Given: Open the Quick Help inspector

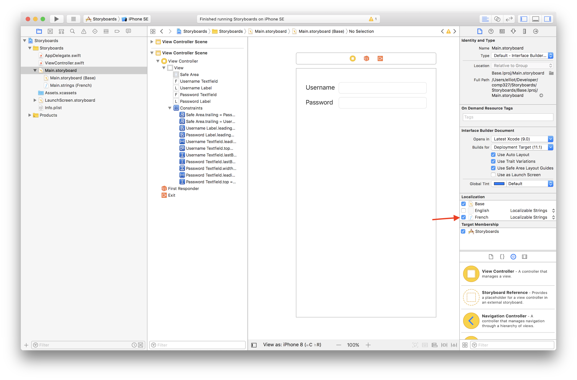Looking at the screenshot, I should [491, 31].
